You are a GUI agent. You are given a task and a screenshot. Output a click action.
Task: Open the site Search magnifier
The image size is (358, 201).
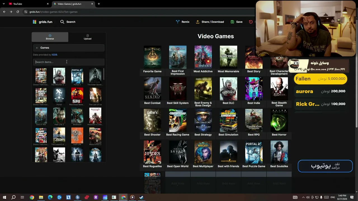click(x=62, y=22)
